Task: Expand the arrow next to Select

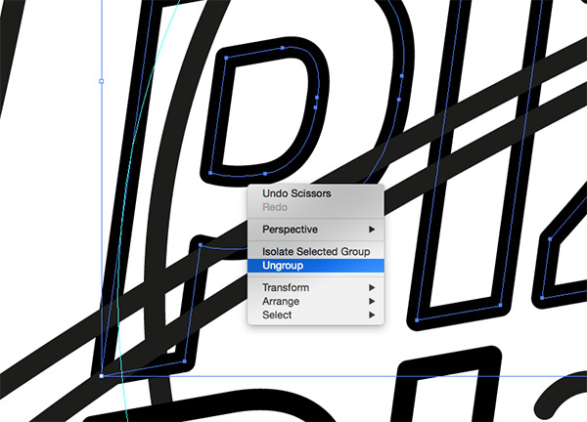Action: coord(372,316)
